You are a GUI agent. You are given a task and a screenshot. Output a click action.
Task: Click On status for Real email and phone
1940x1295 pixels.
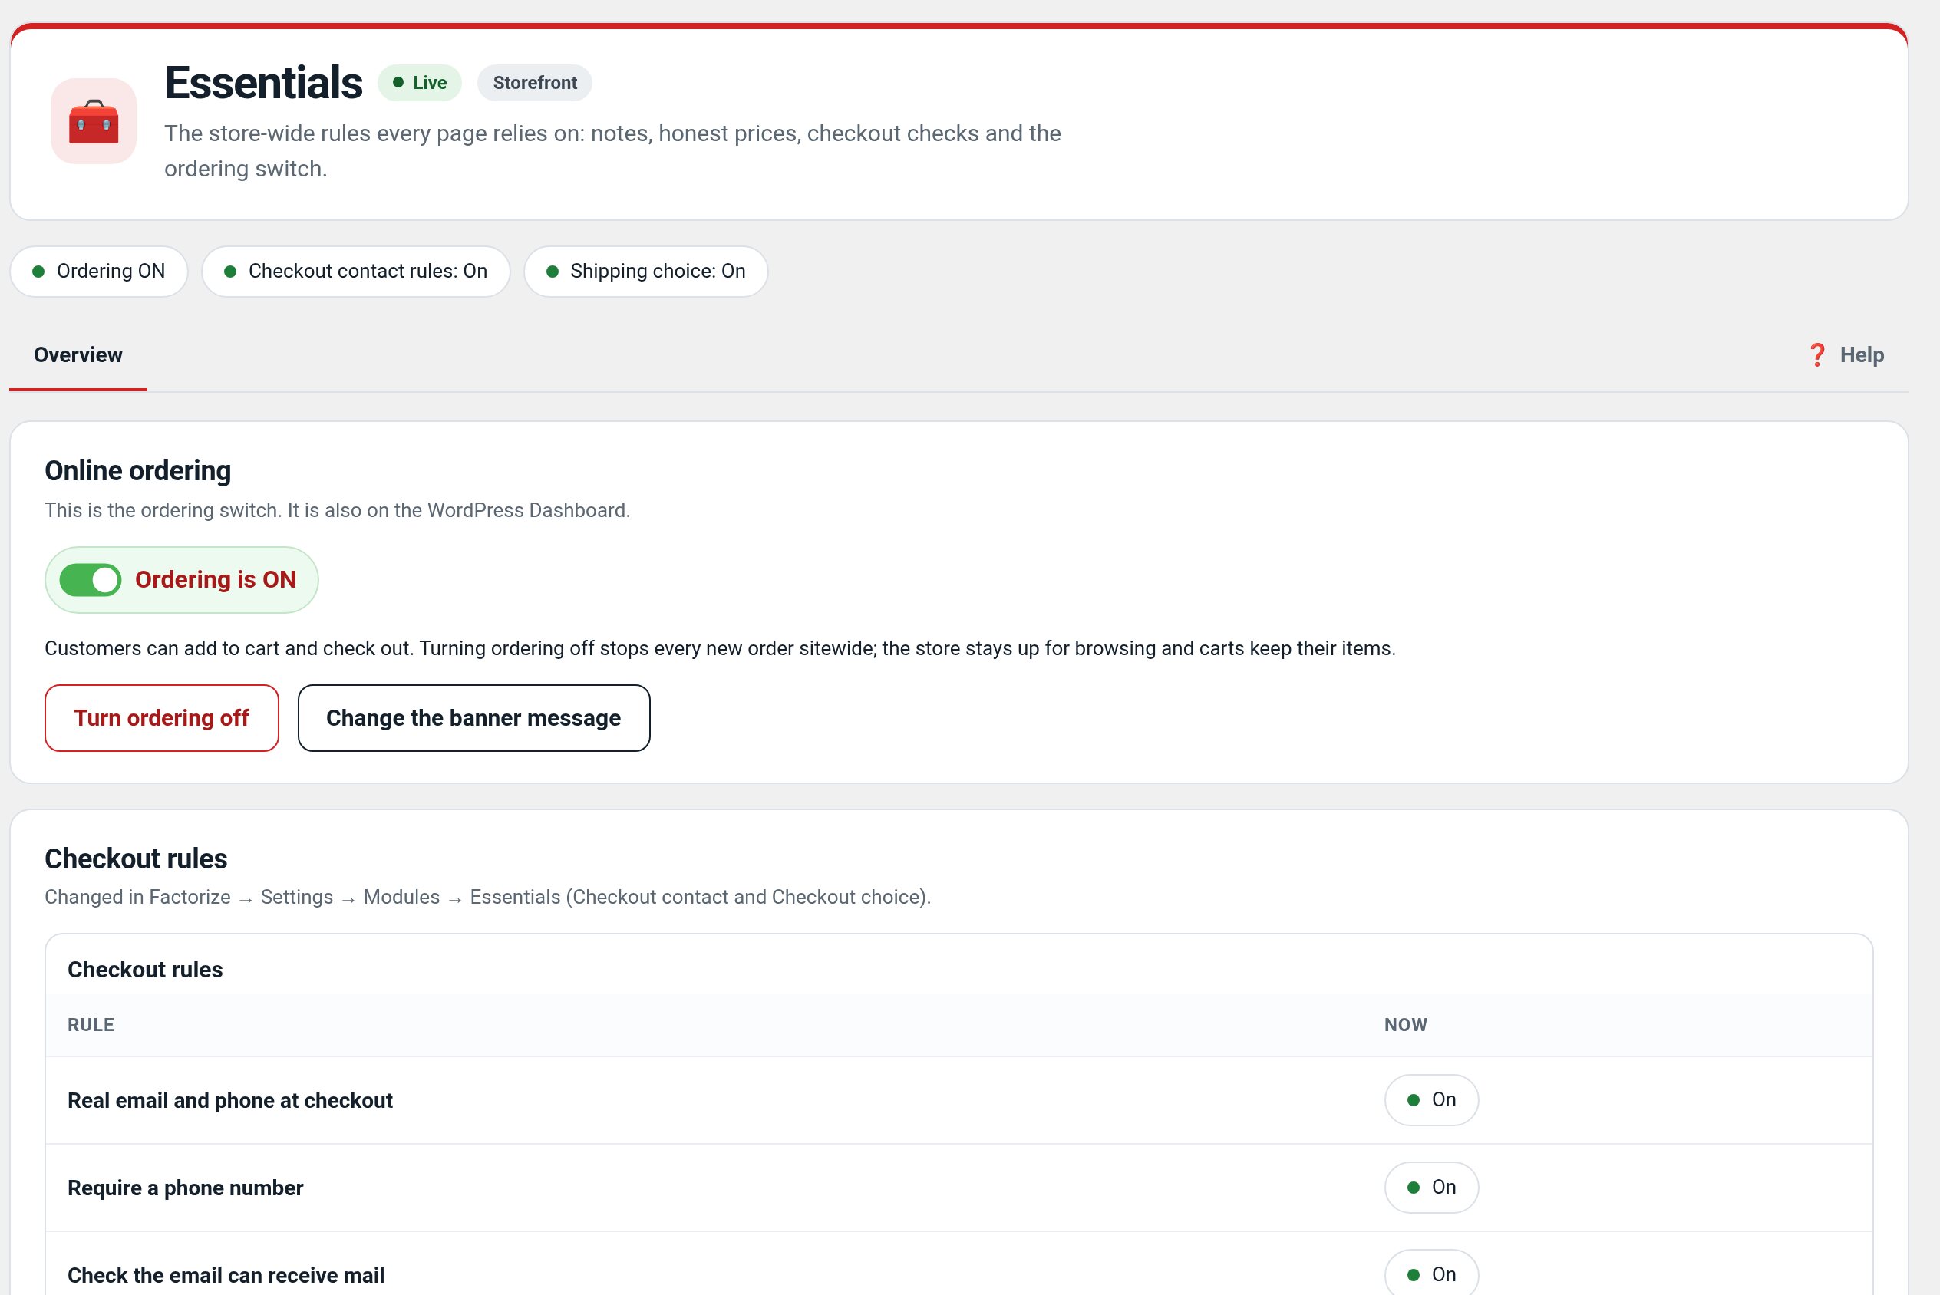click(x=1431, y=1100)
